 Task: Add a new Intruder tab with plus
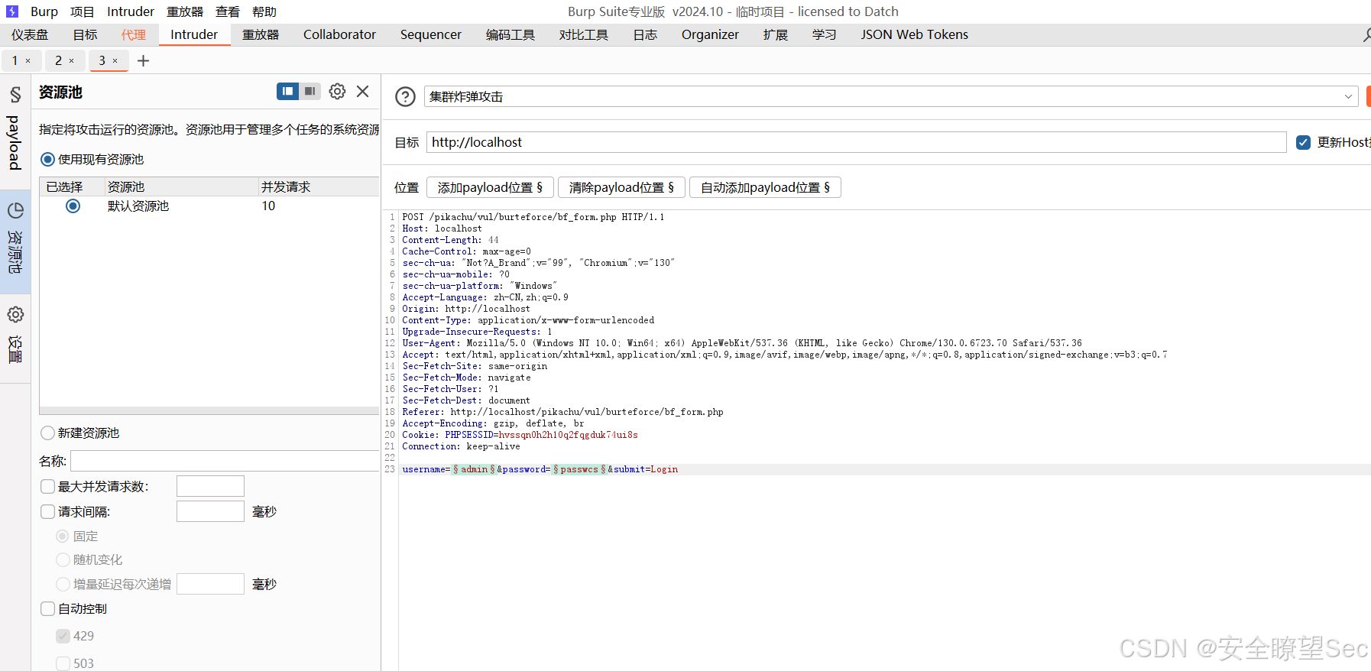point(143,61)
